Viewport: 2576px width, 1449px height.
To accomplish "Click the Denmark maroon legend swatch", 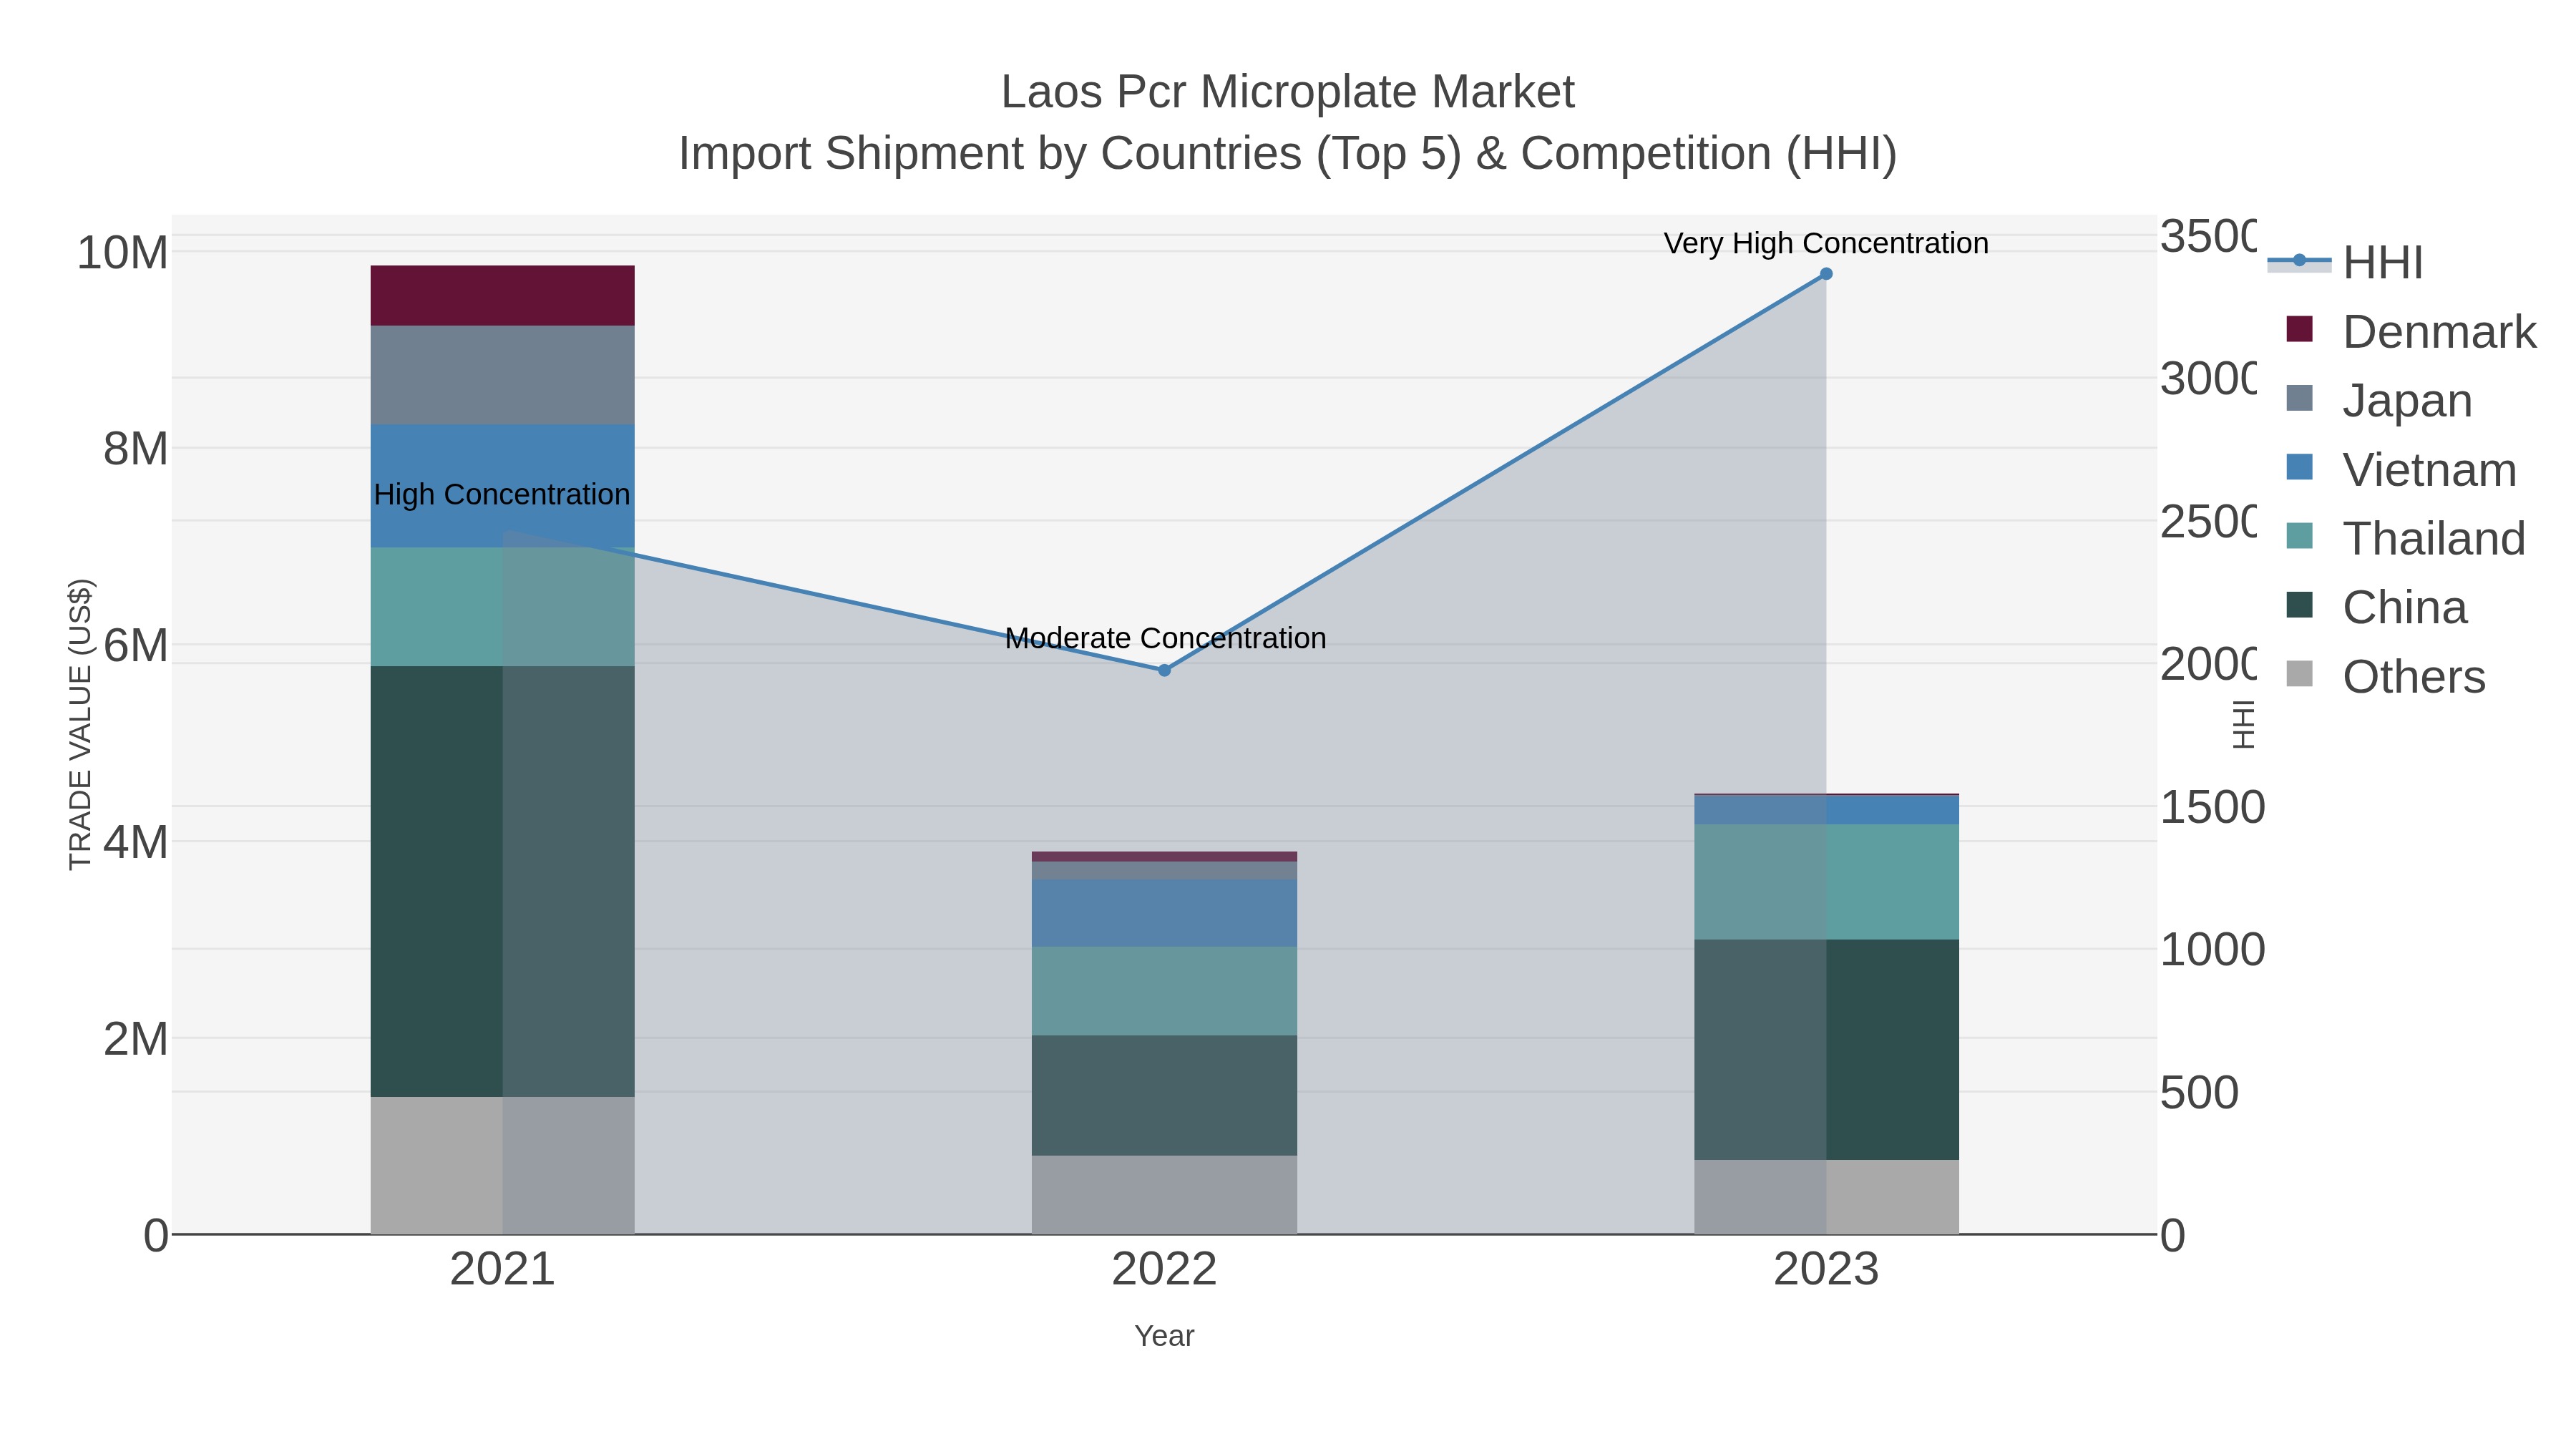I will click(x=2300, y=329).
